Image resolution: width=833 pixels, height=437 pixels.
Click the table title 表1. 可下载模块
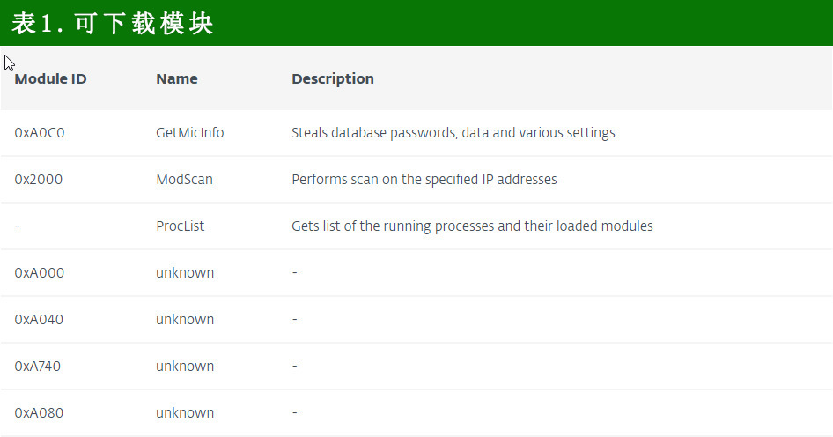coord(113,24)
